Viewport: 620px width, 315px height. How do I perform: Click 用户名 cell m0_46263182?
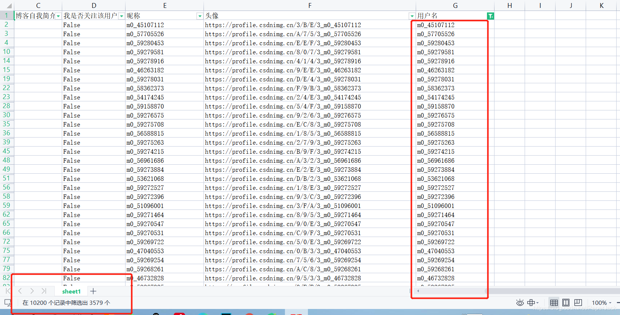[455, 70]
